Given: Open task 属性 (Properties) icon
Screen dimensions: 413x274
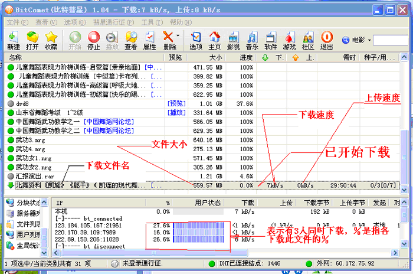Looking at the screenshot, I should tap(150, 40).
